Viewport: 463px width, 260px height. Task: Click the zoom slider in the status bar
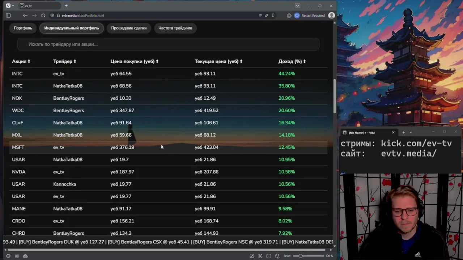tap(308, 256)
